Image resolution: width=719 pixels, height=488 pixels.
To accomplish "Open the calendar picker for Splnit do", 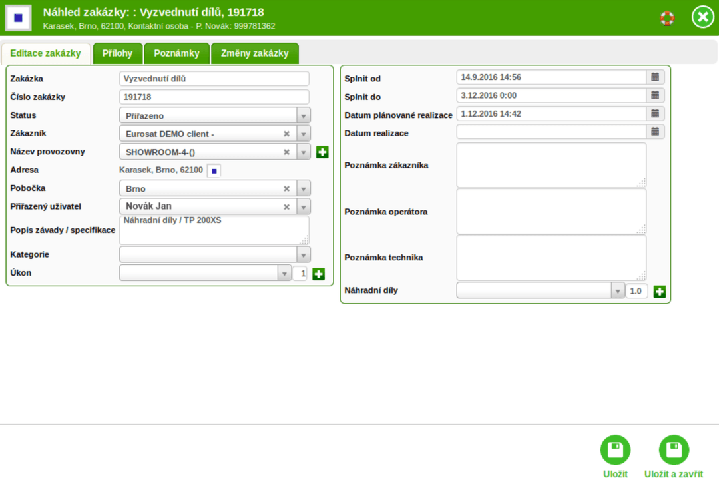I will pyautogui.click(x=655, y=95).
